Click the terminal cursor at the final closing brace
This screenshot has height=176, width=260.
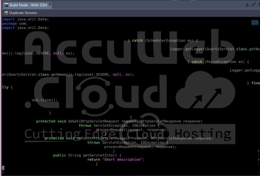pyautogui.click(x=3, y=168)
